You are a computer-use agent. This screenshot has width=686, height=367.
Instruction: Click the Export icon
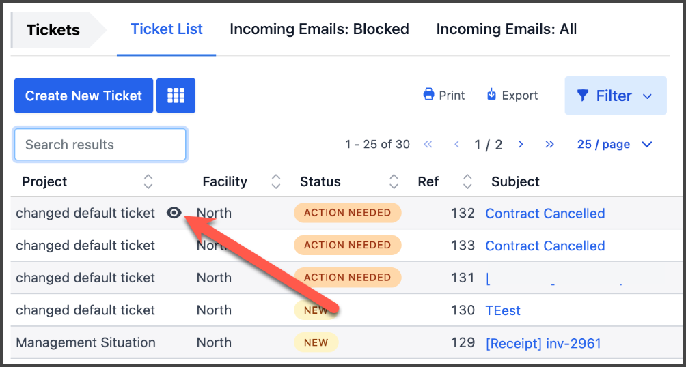[x=491, y=95]
